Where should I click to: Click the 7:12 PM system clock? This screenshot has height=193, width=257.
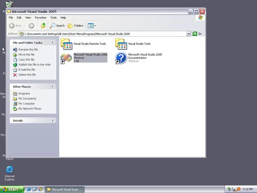point(248,189)
